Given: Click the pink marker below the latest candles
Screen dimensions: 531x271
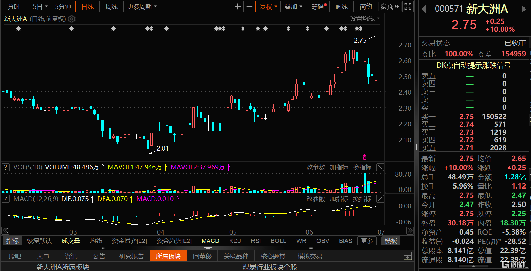Looking at the screenshot, I should 365,157.
